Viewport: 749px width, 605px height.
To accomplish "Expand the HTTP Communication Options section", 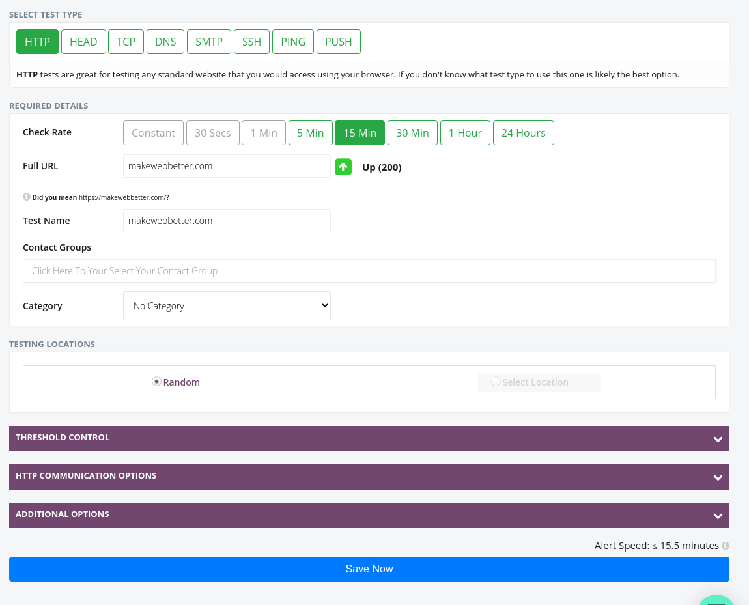I will 369,476.
